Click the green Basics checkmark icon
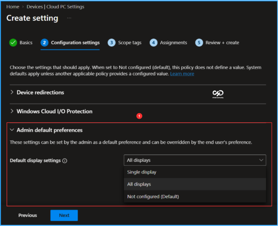The image size is (278, 226). click(13, 43)
